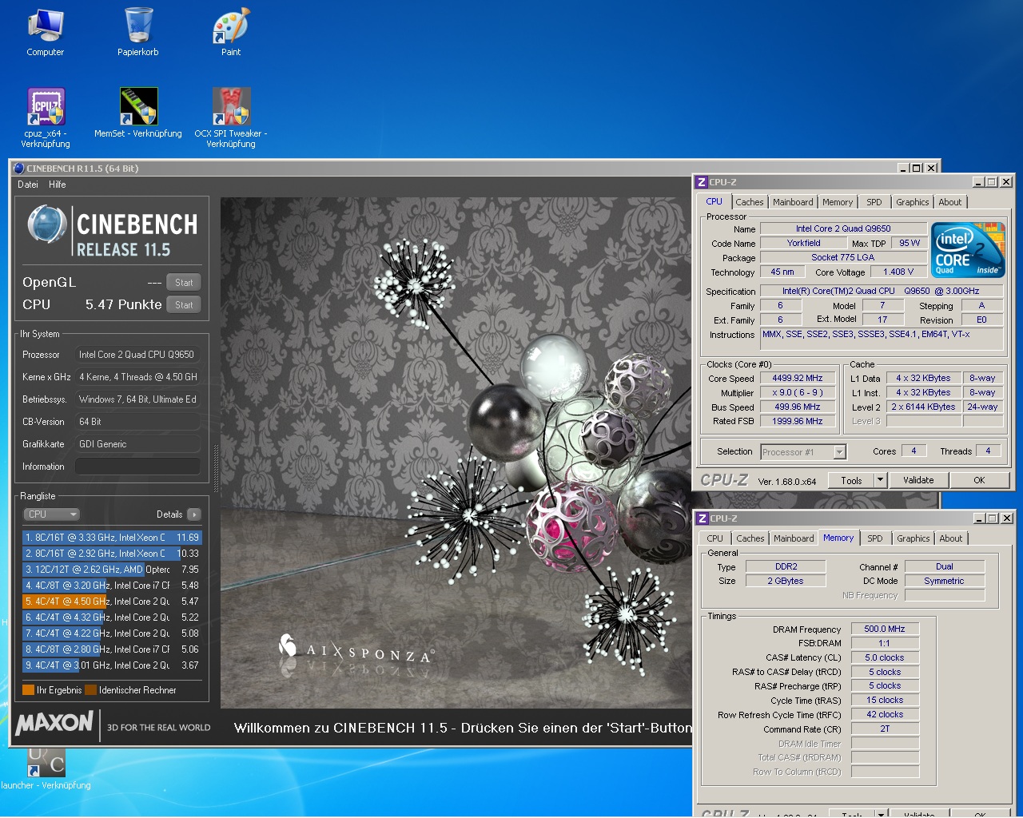Screen dimensions: 1023x818
Task: Click the CPU-Z icon in the lower CPU-Z title bar
Action: tap(703, 518)
